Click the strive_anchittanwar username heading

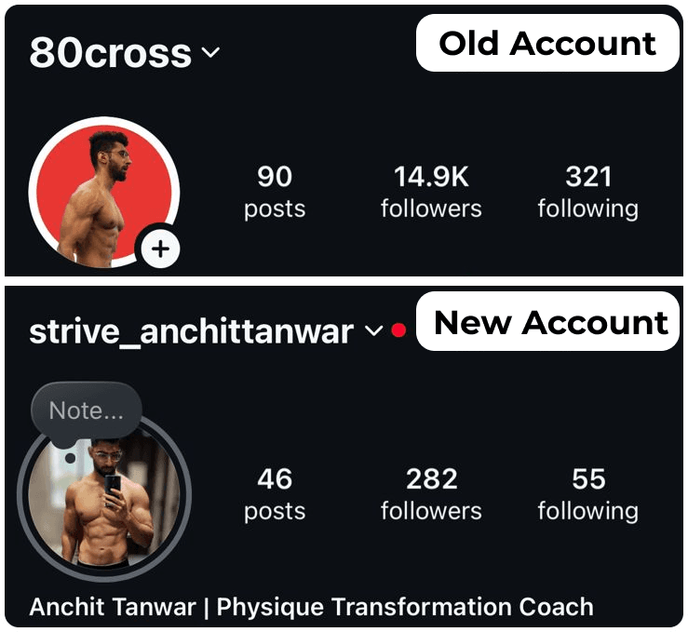point(191,332)
